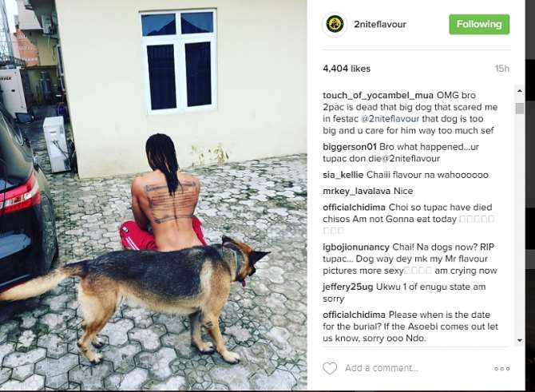View the 4,404 likes list
The height and width of the screenshot is (392, 535).
(347, 69)
